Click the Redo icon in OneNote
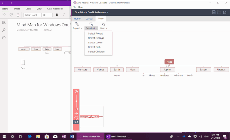The image size is (230, 140). (11, 15)
